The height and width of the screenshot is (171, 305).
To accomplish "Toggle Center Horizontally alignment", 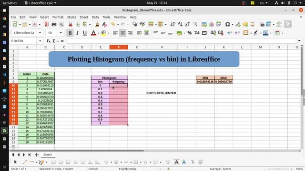I will pos(122,33).
